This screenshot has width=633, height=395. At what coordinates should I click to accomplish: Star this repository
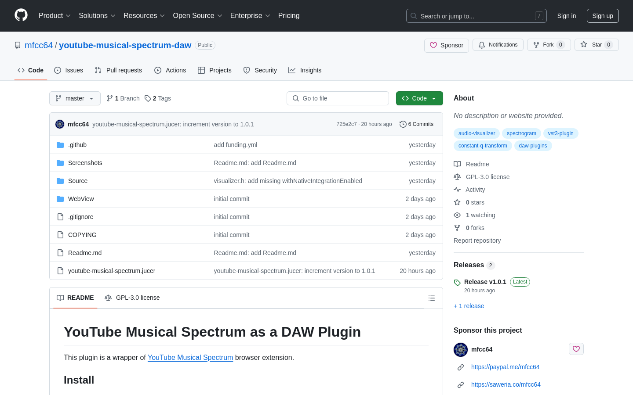pyautogui.click(x=597, y=45)
